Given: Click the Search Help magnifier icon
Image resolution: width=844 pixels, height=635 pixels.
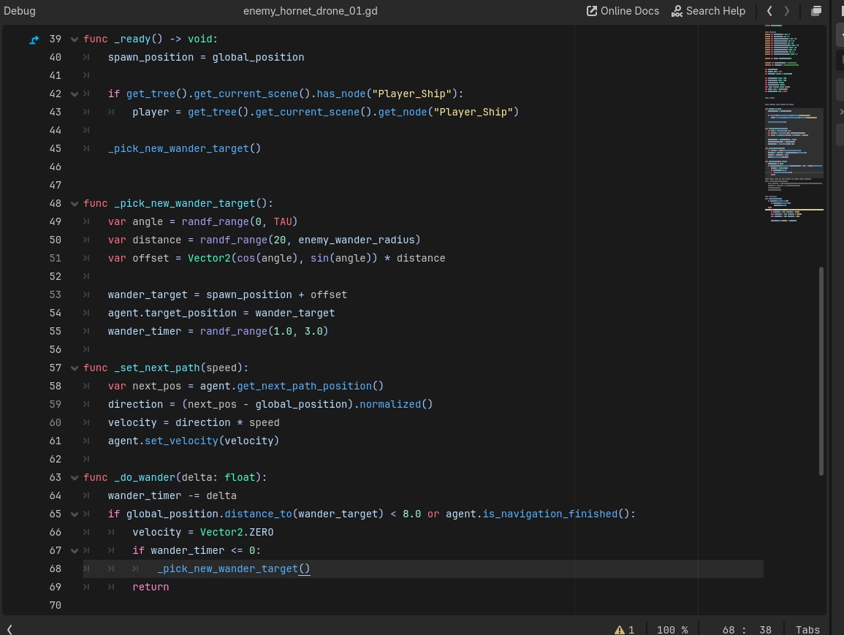Looking at the screenshot, I should pos(677,11).
